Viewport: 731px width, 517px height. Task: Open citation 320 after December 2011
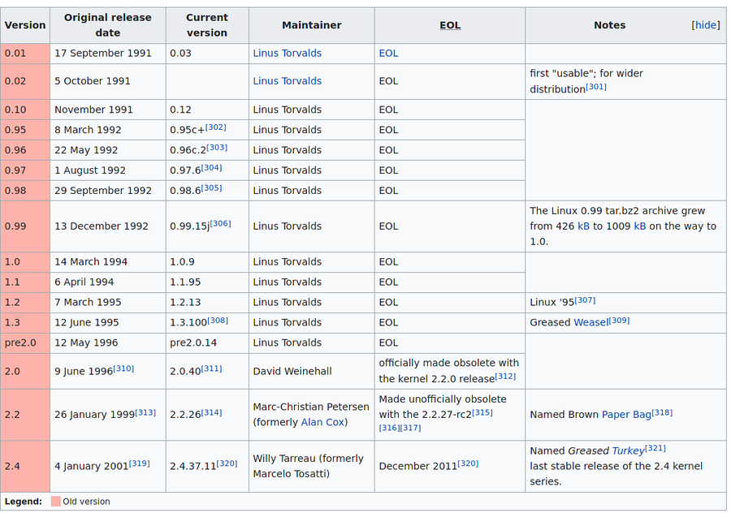click(468, 463)
